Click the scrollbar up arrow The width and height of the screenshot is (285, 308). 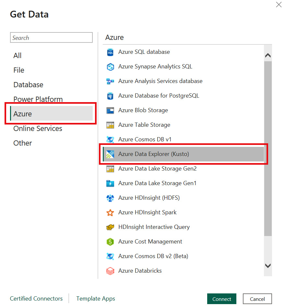point(268,55)
